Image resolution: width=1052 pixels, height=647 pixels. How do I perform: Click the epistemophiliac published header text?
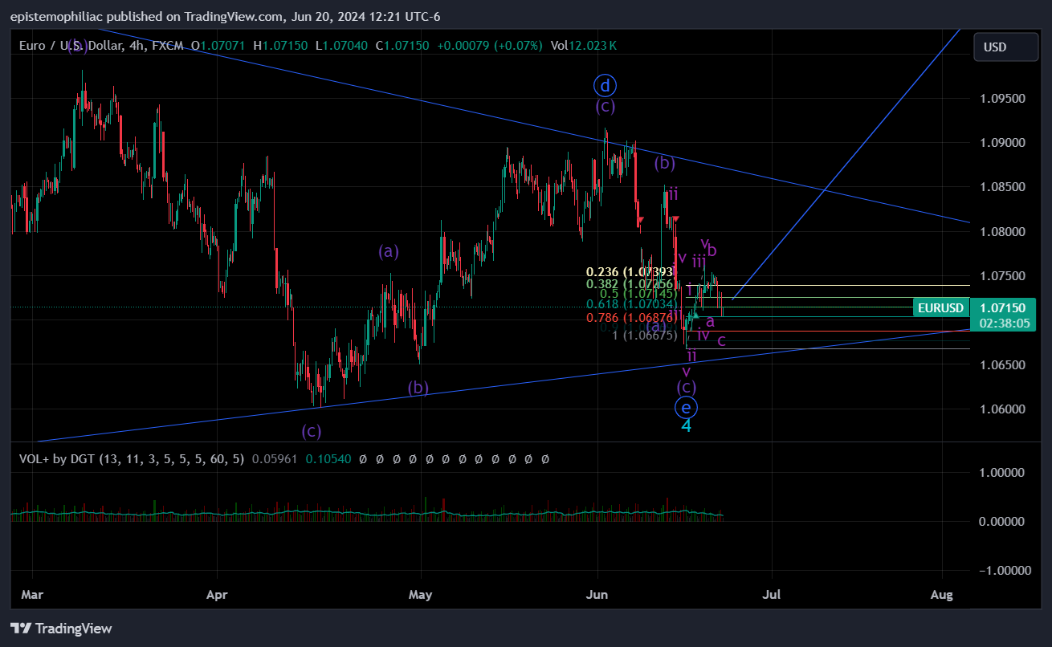pyautogui.click(x=226, y=16)
